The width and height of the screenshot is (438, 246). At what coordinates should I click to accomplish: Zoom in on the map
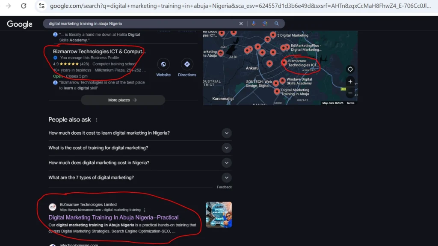point(350,81)
